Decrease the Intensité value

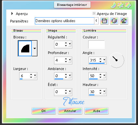101,77
